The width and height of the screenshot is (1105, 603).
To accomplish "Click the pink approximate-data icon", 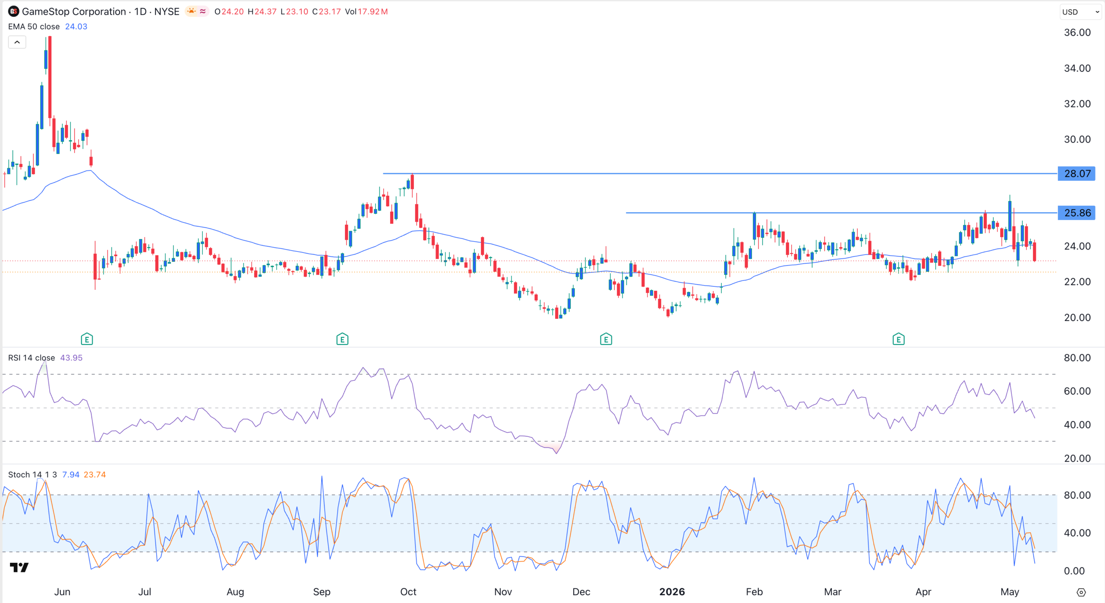I will click(x=202, y=12).
